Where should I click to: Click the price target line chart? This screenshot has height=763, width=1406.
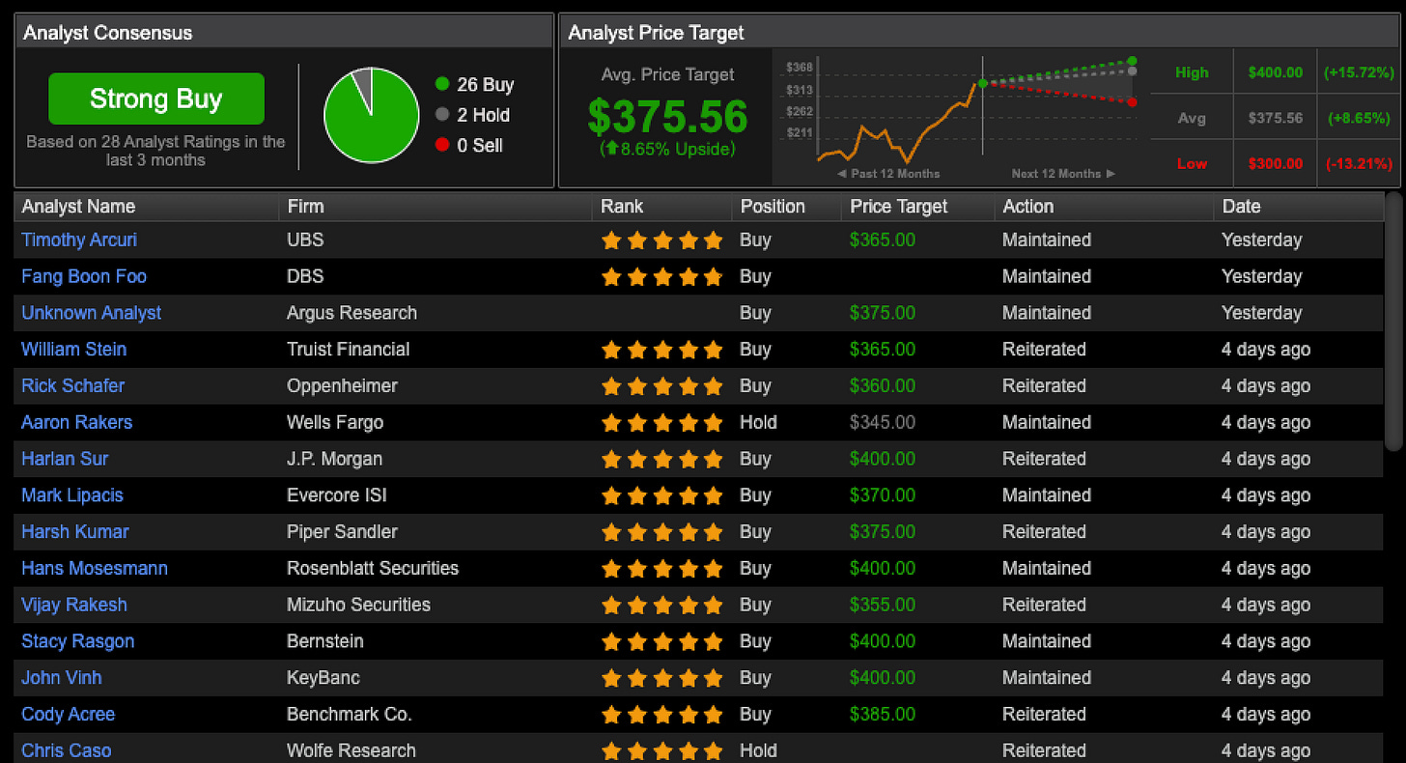[x=961, y=116]
